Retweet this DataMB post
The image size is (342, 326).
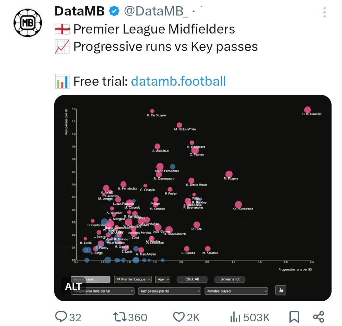(x=120, y=317)
